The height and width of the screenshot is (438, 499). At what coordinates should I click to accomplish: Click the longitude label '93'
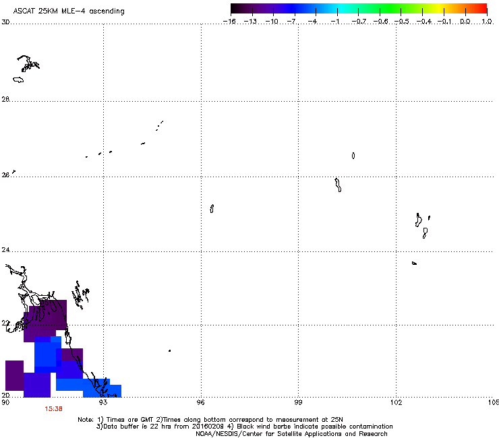pyautogui.click(x=103, y=403)
